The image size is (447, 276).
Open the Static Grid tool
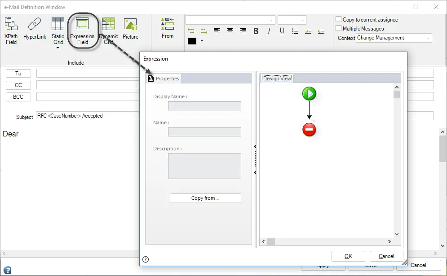(58, 31)
